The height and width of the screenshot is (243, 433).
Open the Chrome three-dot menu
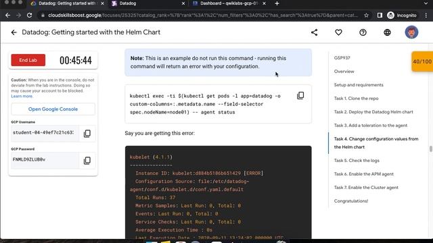[426, 16]
